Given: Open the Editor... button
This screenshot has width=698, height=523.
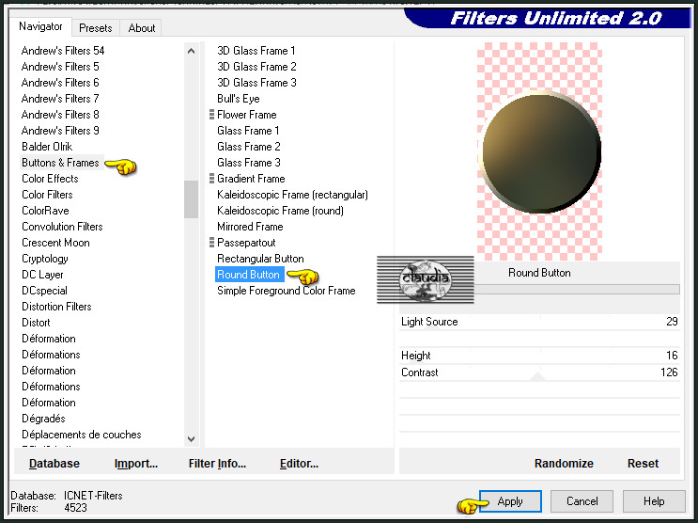Looking at the screenshot, I should point(299,464).
